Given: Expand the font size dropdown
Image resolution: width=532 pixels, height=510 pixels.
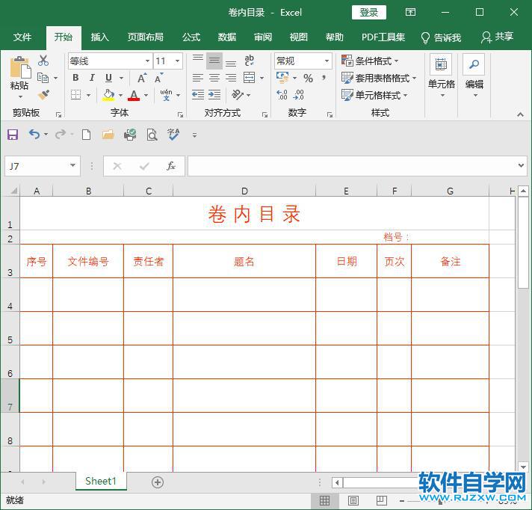Looking at the screenshot, I should click(x=177, y=61).
